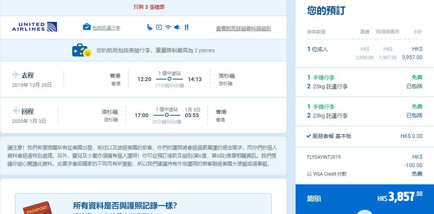
Task: Click the 服務套餐 基本版 checkmark
Action: click(x=309, y=136)
